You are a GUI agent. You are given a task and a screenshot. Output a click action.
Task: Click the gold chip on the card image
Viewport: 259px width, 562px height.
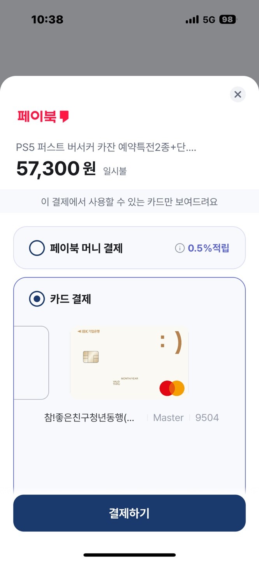point(92,357)
